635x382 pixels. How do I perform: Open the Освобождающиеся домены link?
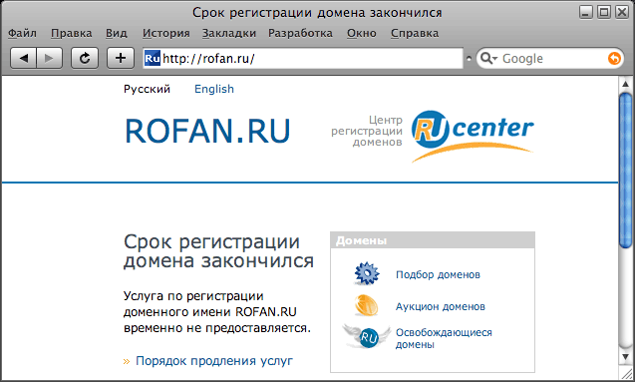(444, 338)
